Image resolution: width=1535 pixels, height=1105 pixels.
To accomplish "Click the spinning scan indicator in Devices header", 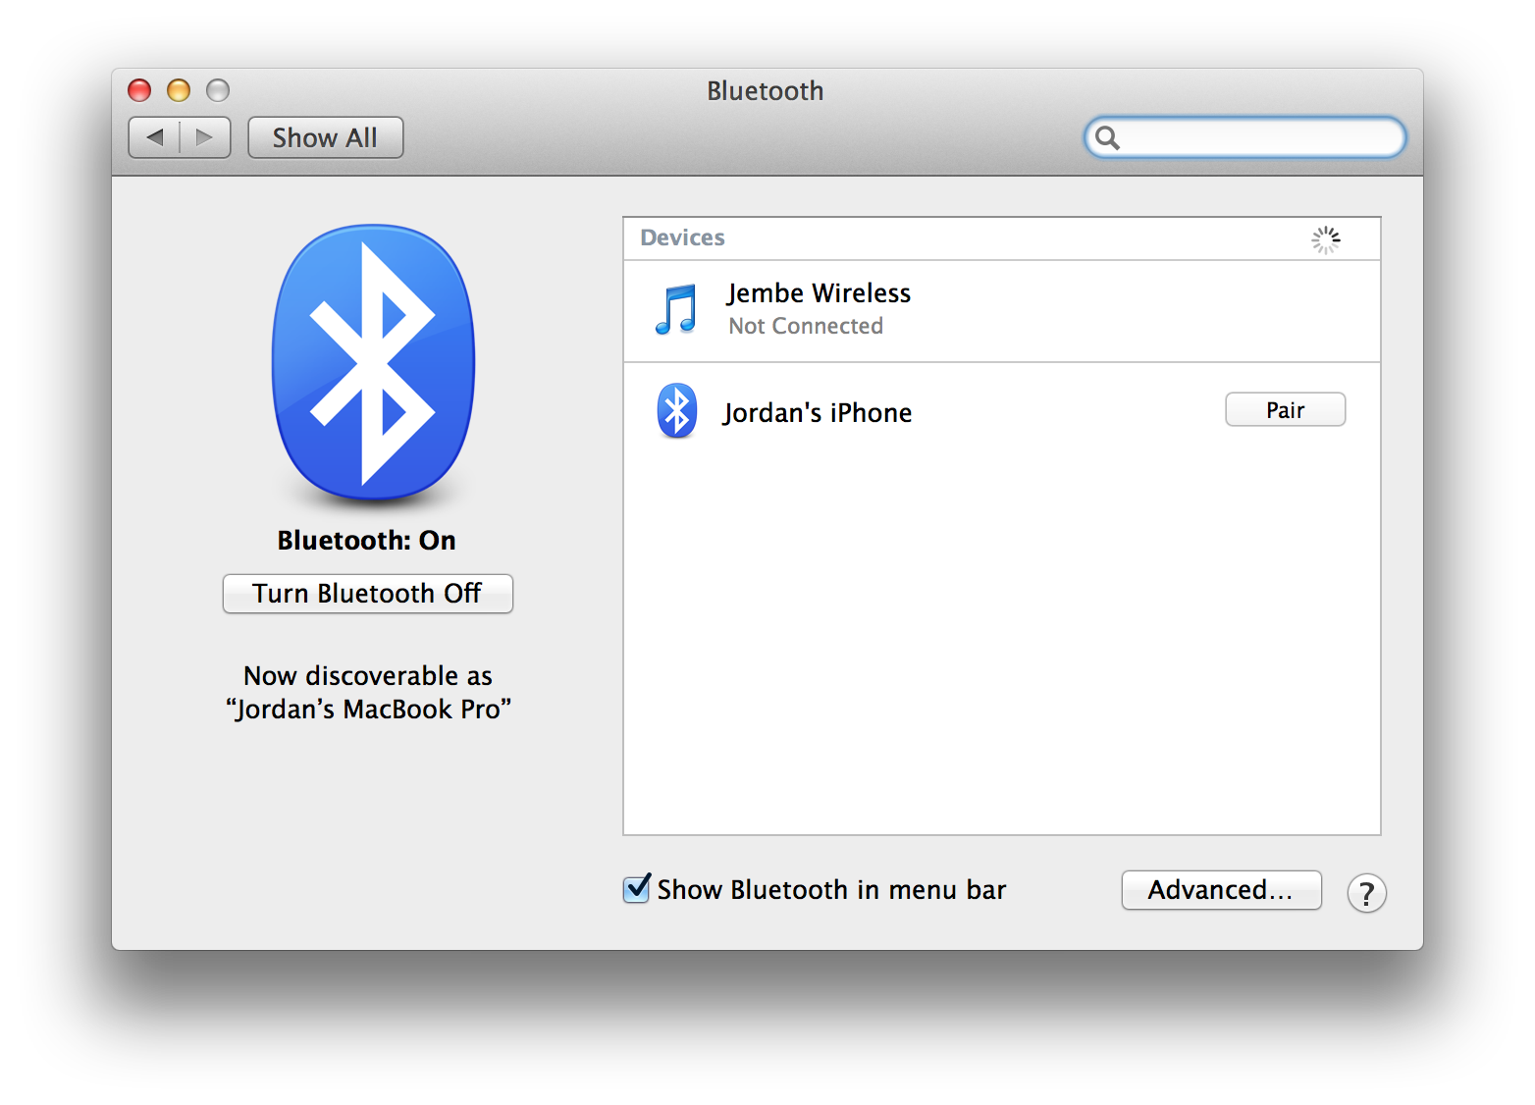I will [x=1326, y=238].
